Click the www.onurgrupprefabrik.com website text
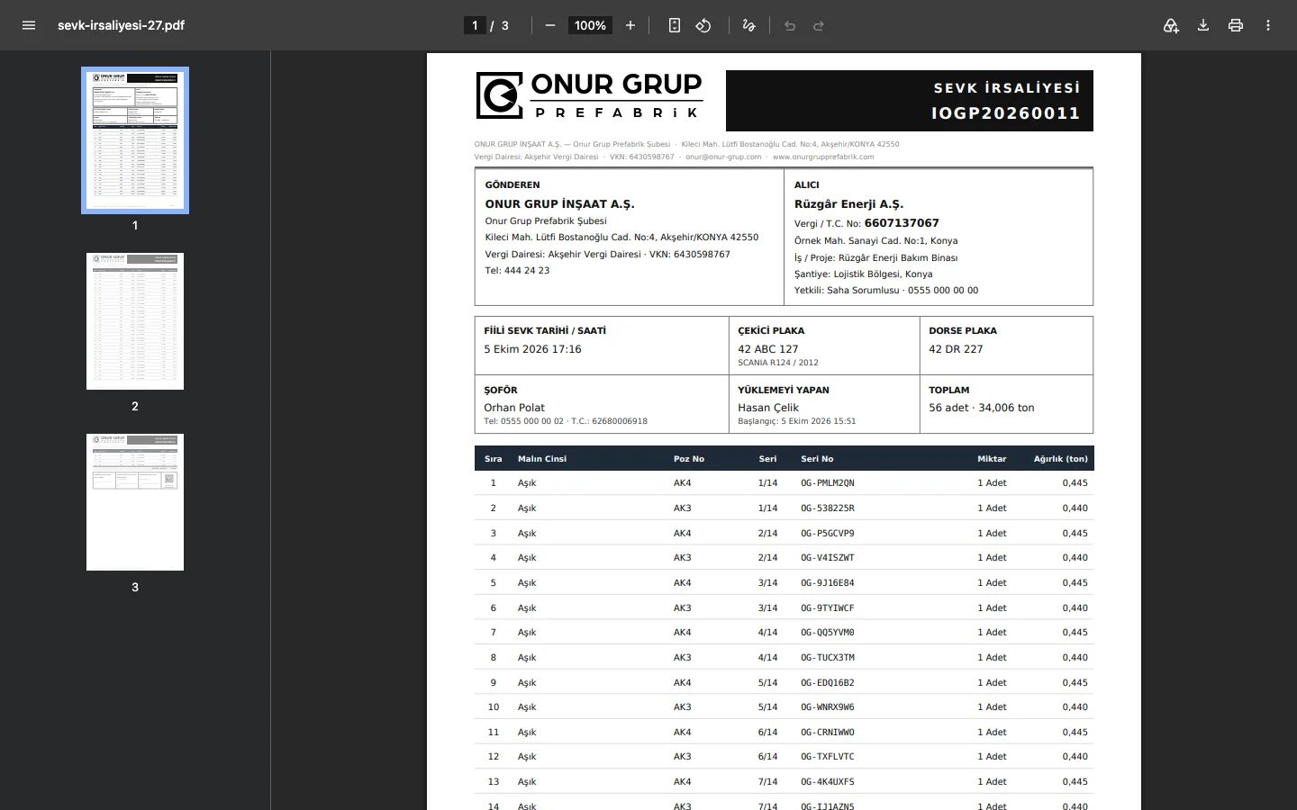 pos(823,157)
